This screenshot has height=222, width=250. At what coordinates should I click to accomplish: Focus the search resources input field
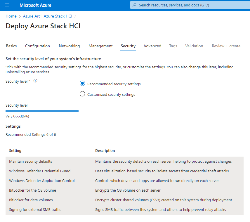[190, 5]
